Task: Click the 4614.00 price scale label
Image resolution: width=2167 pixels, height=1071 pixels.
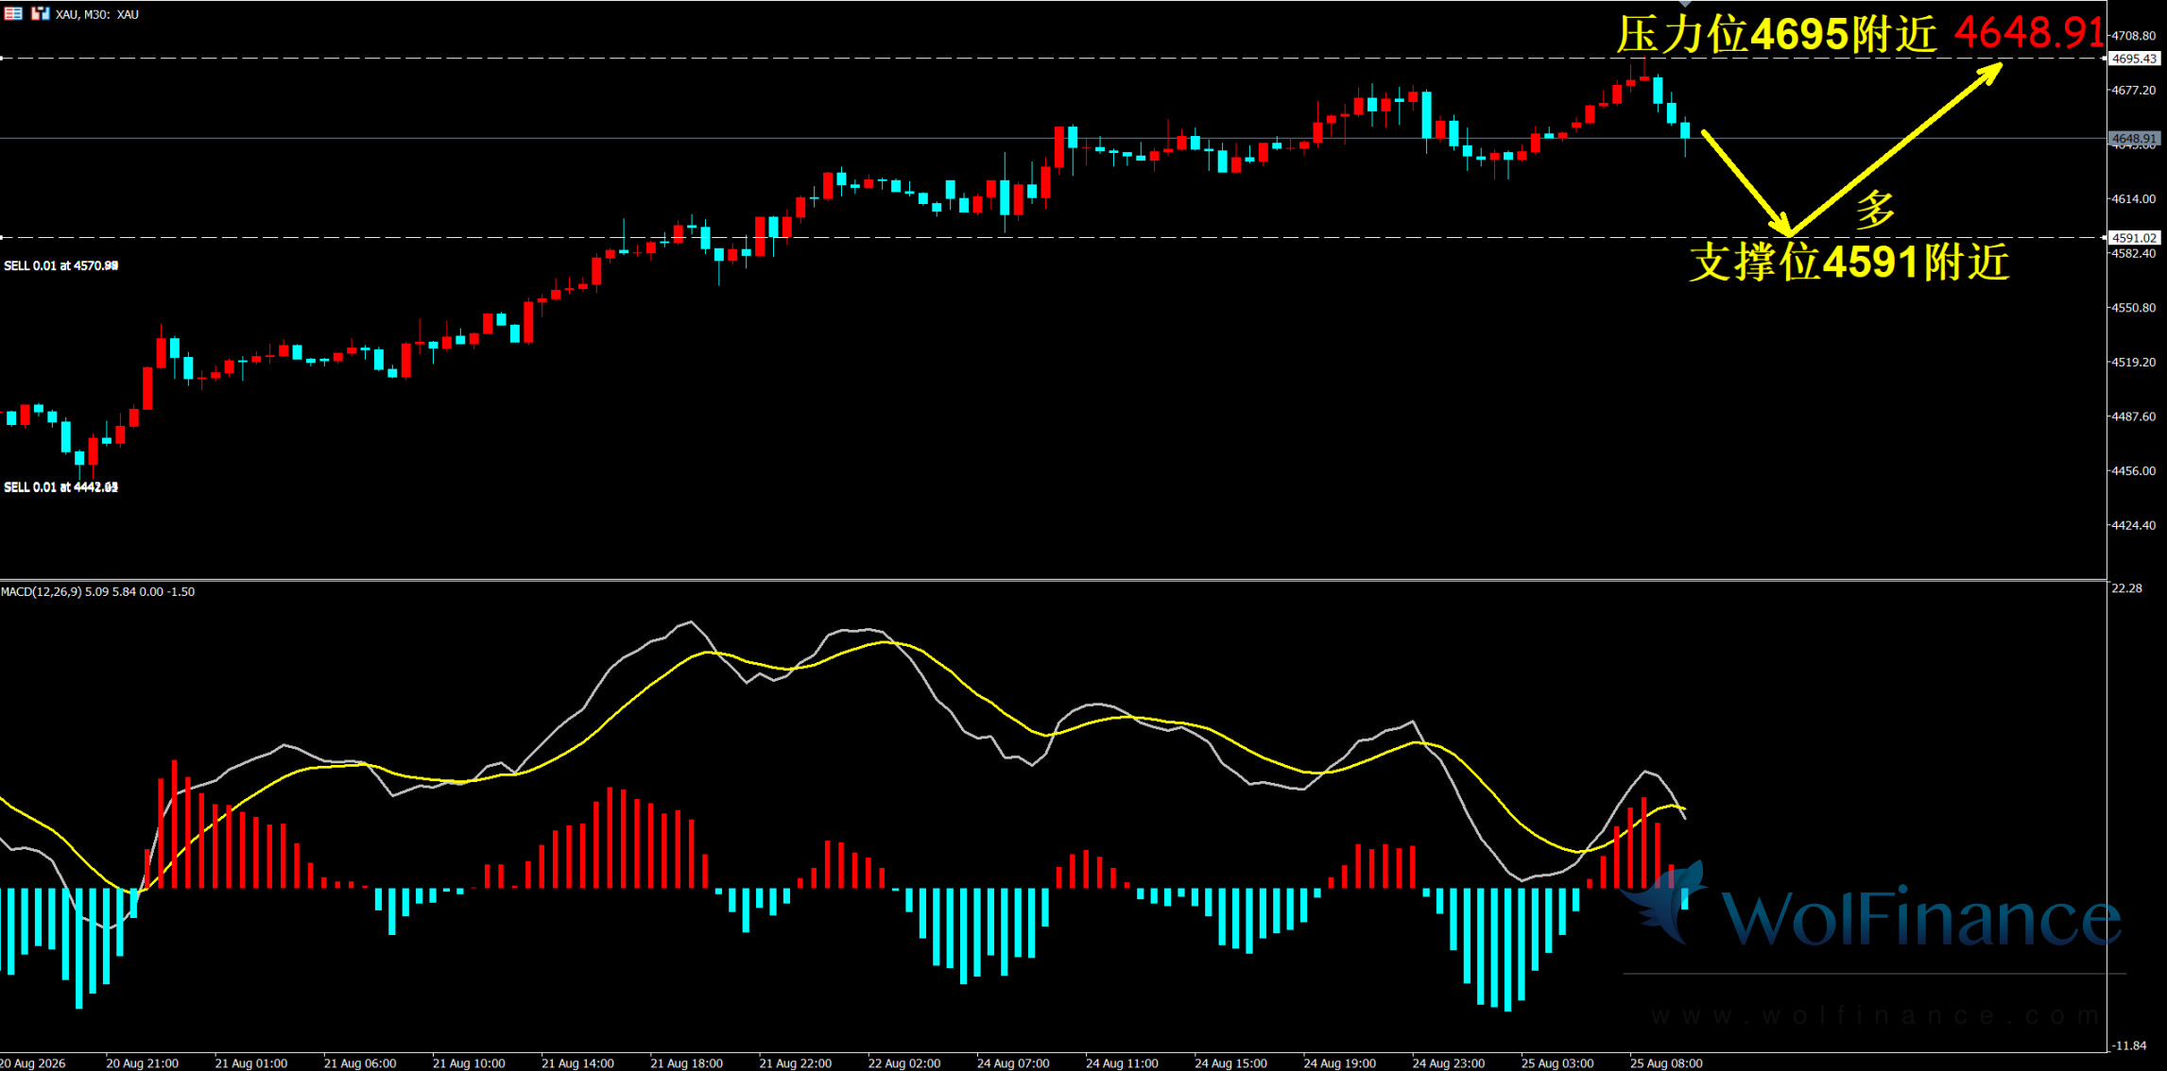Action: click(2134, 199)
